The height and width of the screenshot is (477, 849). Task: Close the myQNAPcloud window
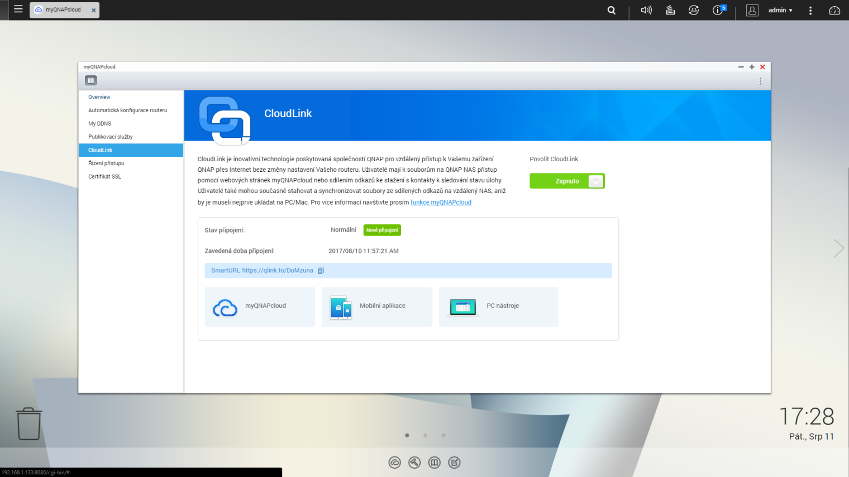pos(762,67)
